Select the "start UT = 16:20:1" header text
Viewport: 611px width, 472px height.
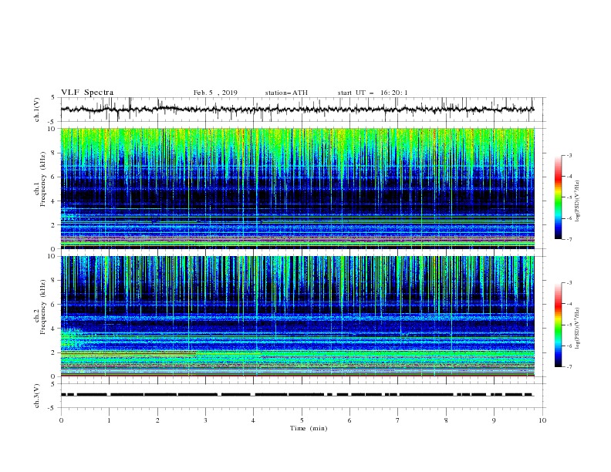tap(373, 93)
